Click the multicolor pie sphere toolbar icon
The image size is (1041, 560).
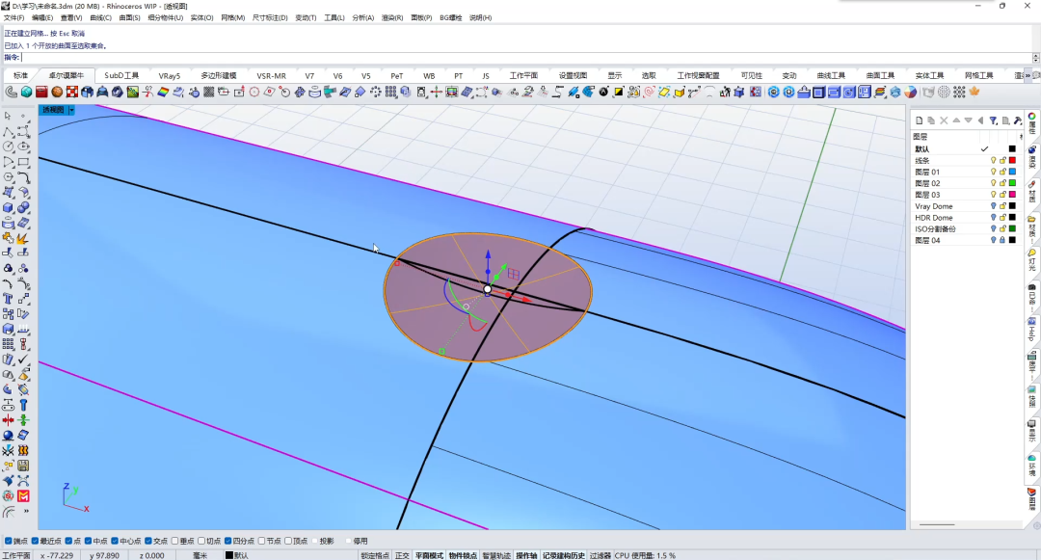[x=911, y=93]
